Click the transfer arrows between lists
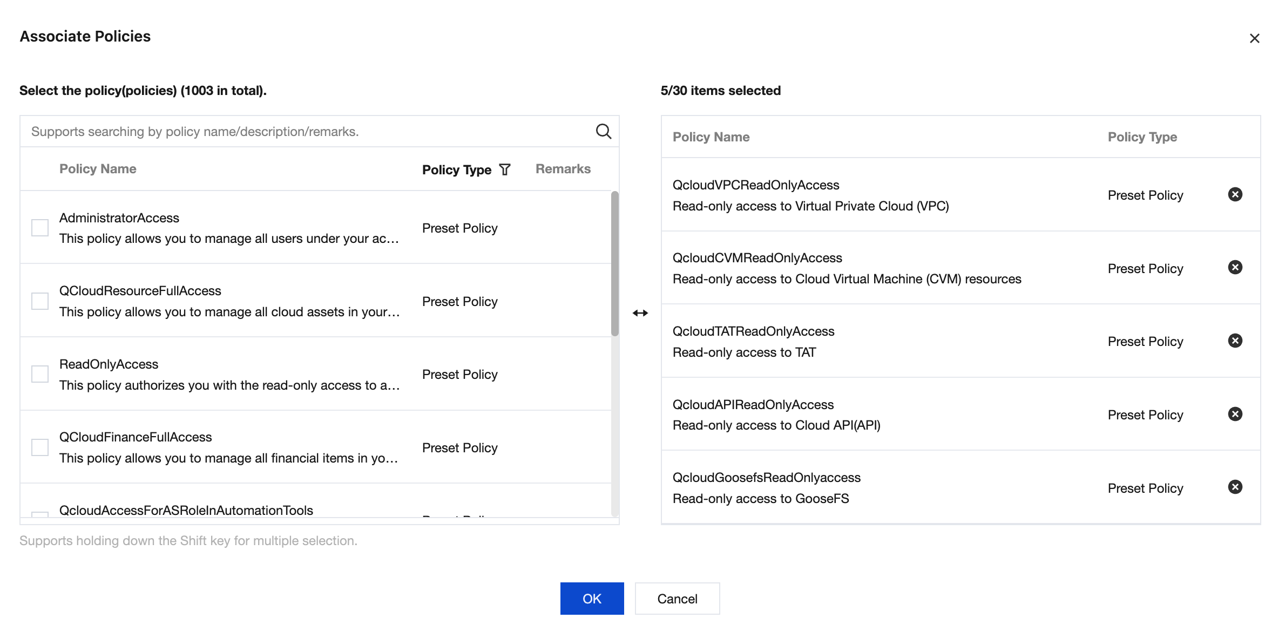Viewport: 1285px width, 625px height. point(640,313)
